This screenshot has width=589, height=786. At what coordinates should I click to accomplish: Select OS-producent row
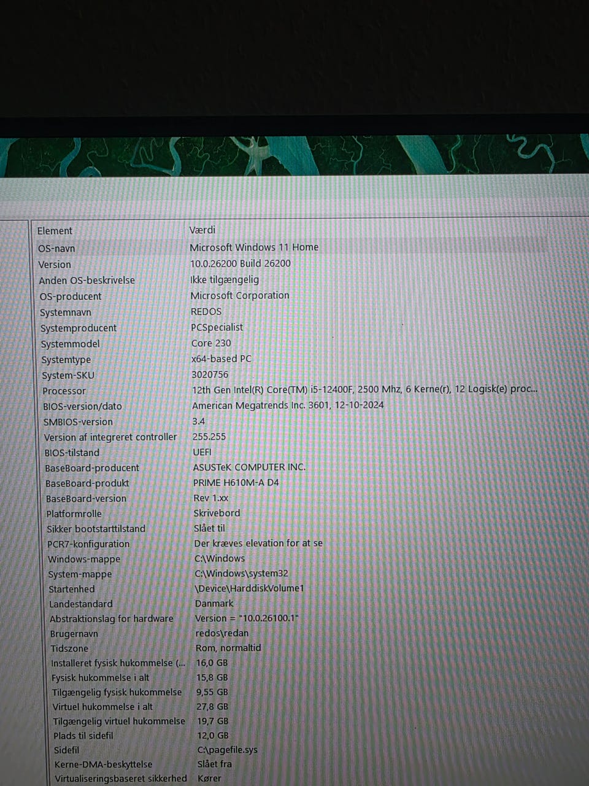pos(71,296)
